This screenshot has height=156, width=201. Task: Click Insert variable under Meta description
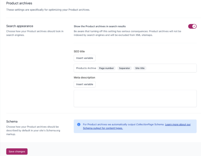(84, 84)
